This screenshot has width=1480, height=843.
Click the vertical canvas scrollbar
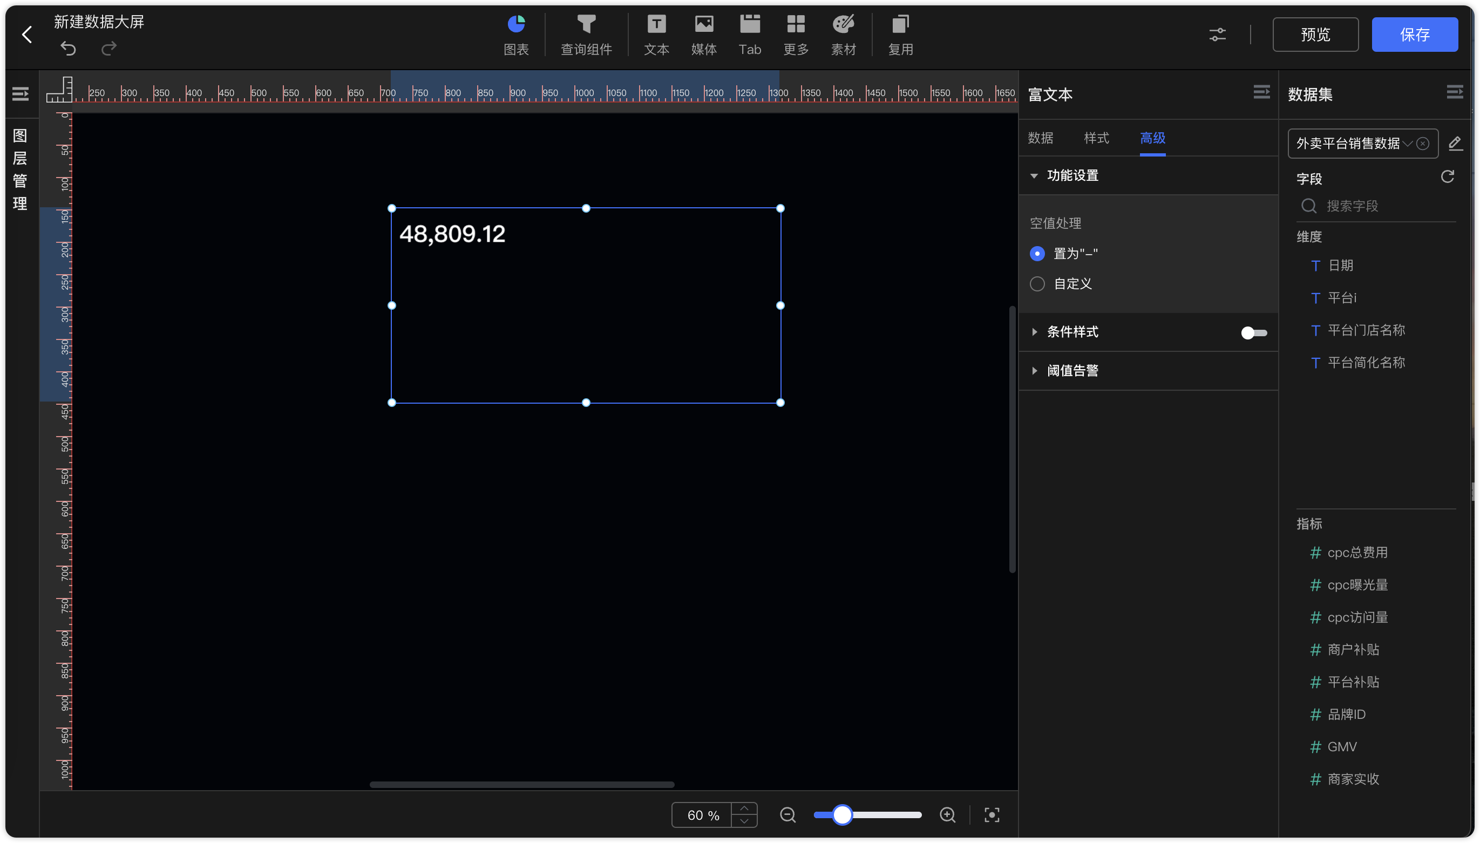click(1012, 440)
